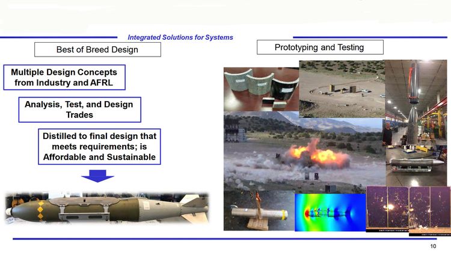
Task: Click the Integrated Solutions for Systems header
Action: (180, 37)
